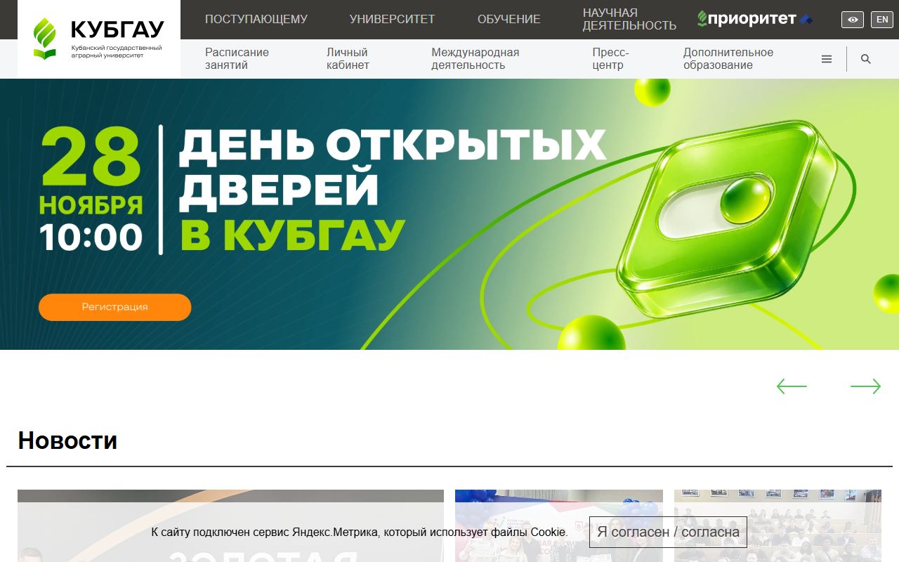Open the Обучение menu
Screen dimensions: 899x562
tap(509, 19)
